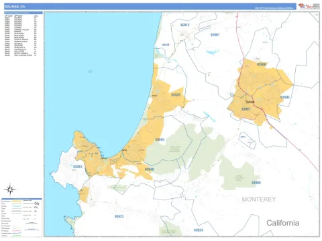The image size is (322, 241).
Task: Select ZIP code label 93901
Action: click(x=246, y=109)
